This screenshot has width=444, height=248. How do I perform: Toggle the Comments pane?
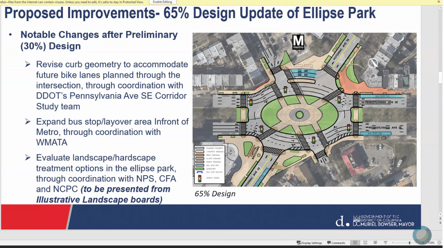(336, 243)
